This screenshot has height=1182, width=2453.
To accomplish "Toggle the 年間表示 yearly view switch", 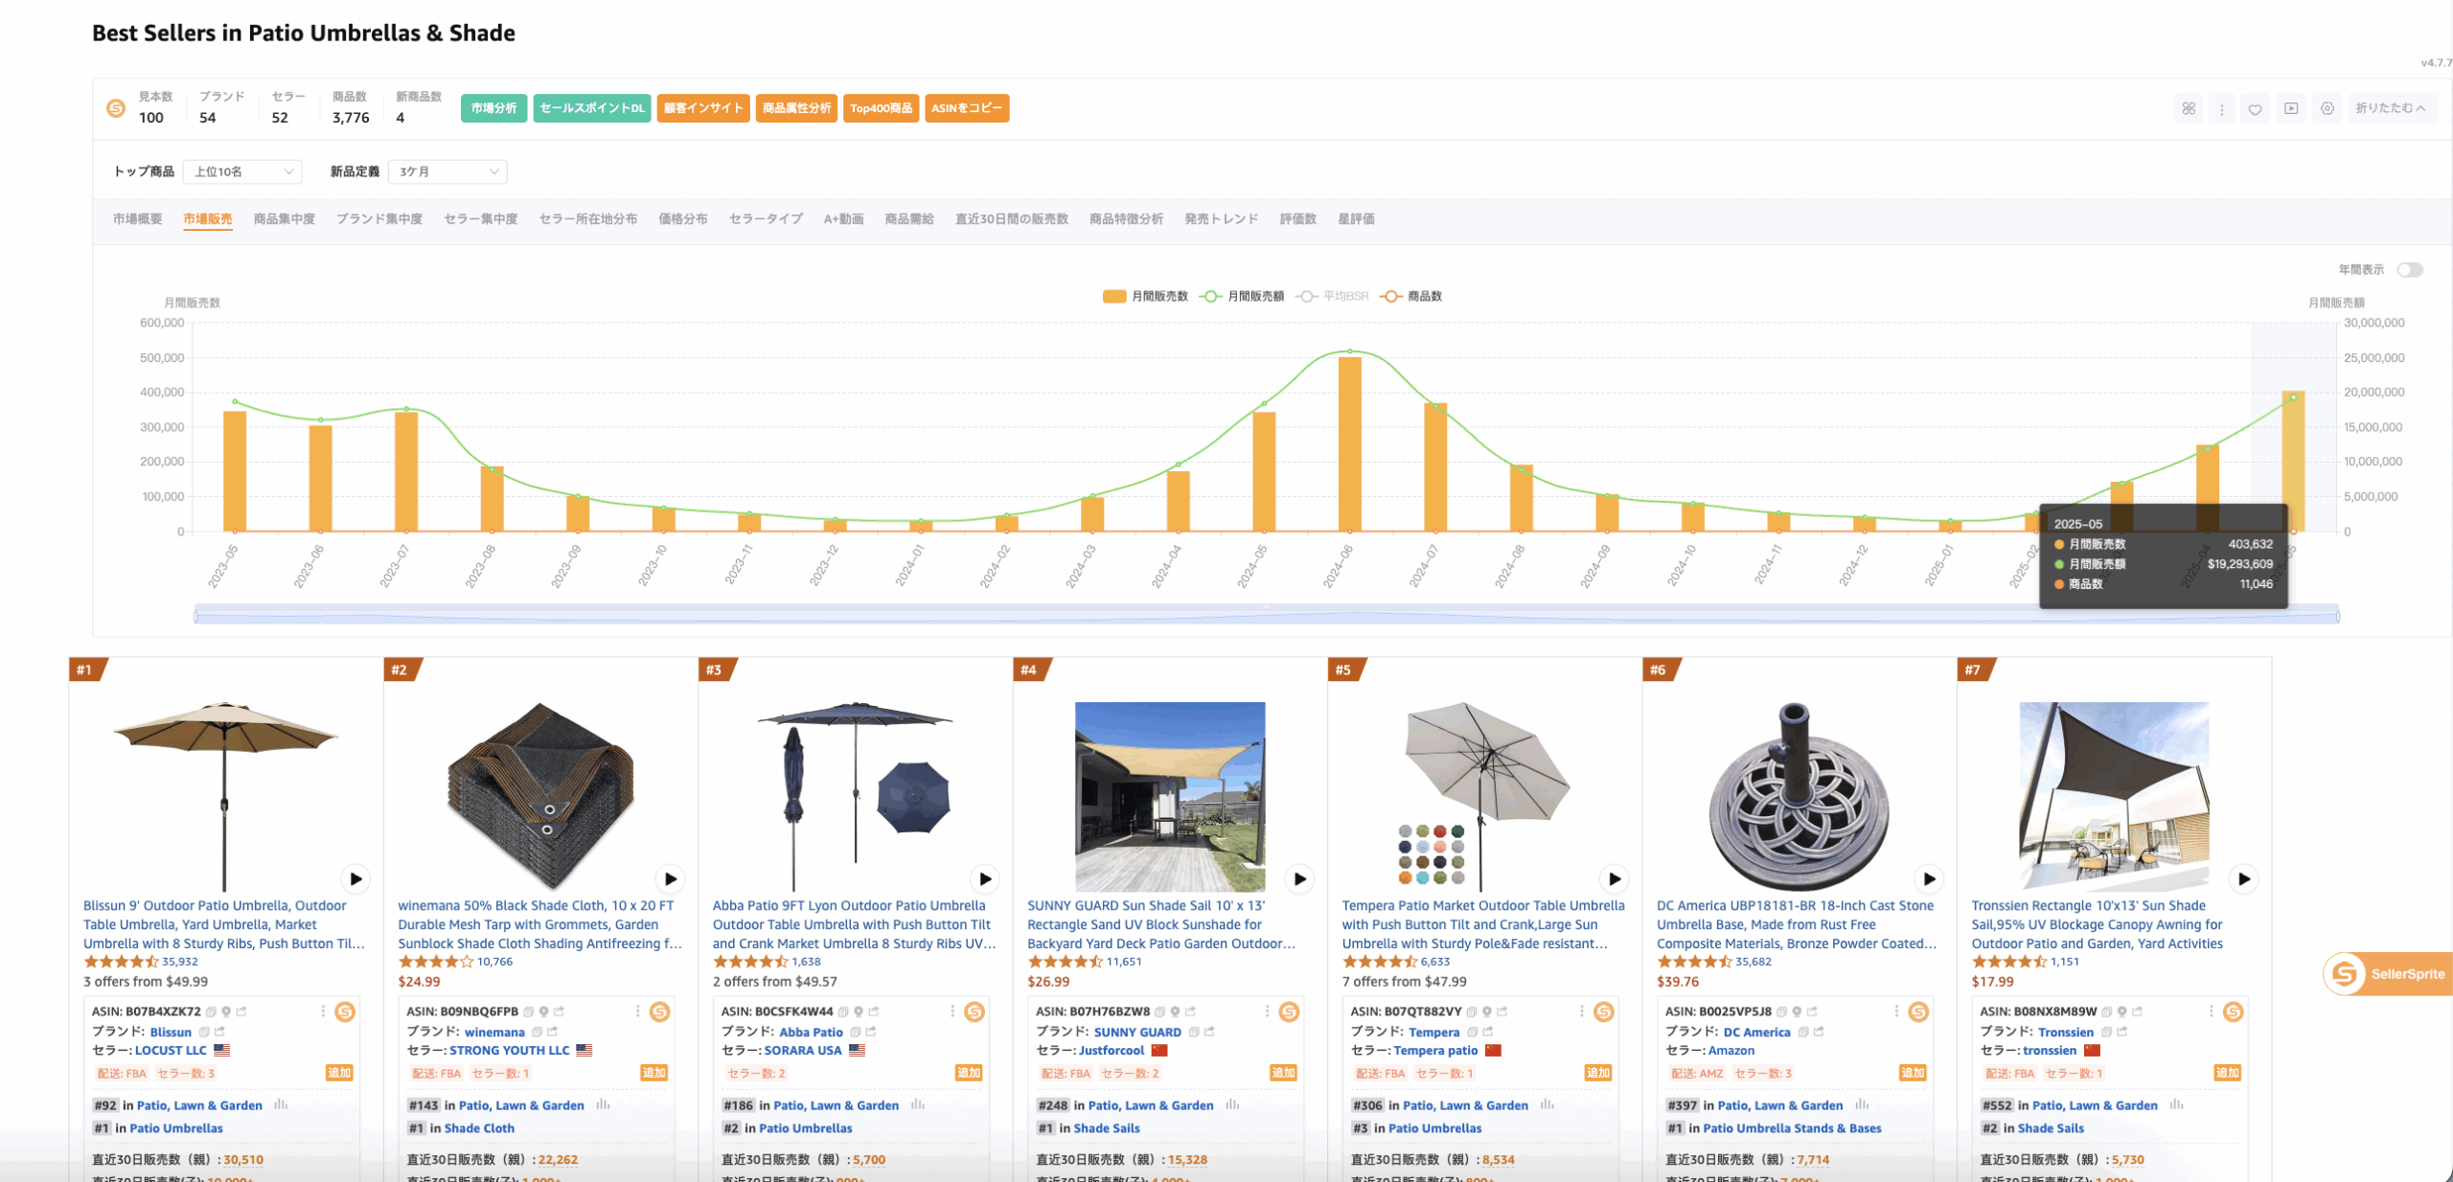I will pyautogui.click(x=2410, y=270).
